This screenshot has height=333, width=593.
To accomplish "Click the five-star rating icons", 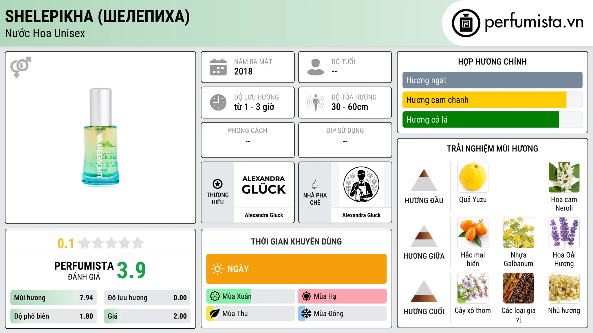I will coord(111,243).
